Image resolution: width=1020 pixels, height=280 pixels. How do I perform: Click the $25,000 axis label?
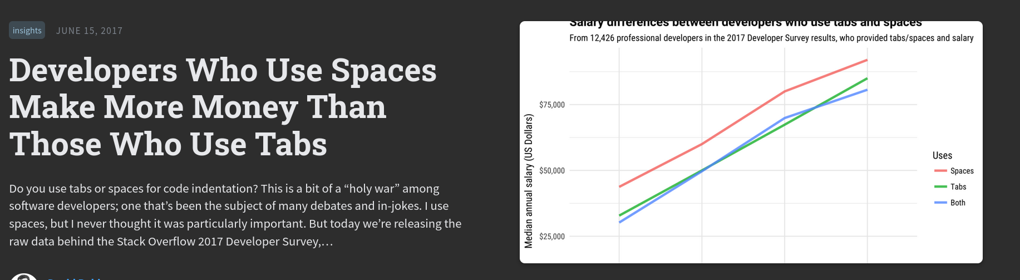click(x=551, y=237)
